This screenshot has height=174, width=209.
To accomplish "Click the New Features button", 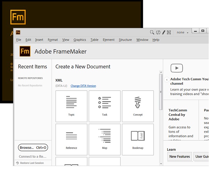I will click(179, 157).
